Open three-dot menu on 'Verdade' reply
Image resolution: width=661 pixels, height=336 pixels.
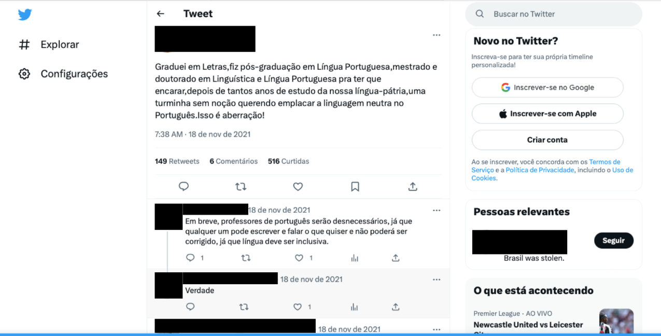[437, 279]
